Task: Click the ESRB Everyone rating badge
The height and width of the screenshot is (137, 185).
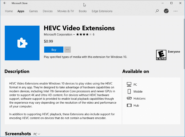Action: click(x=161, y=55)
